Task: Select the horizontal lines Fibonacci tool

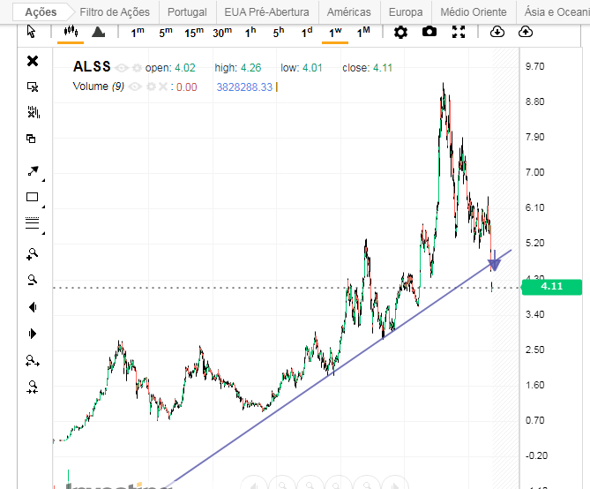Action: 32,223
